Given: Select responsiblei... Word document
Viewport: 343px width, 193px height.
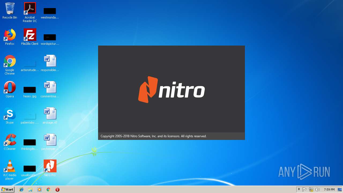Looking at the screenshot, I should 50,64.
